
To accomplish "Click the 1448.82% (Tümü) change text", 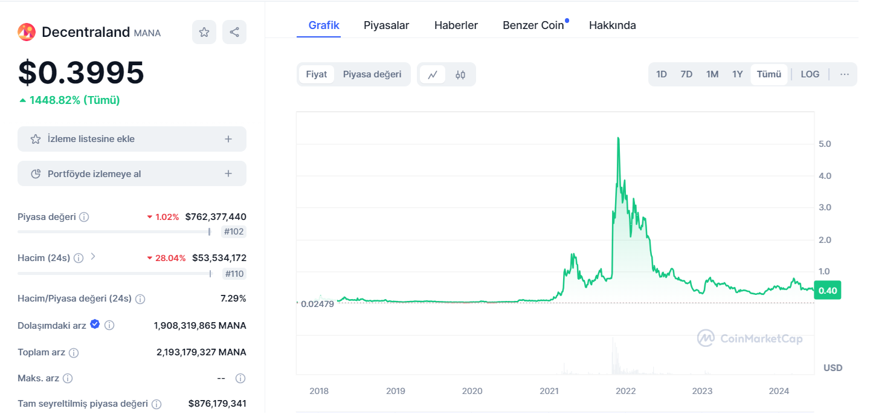I will click(x=75, y=100).
